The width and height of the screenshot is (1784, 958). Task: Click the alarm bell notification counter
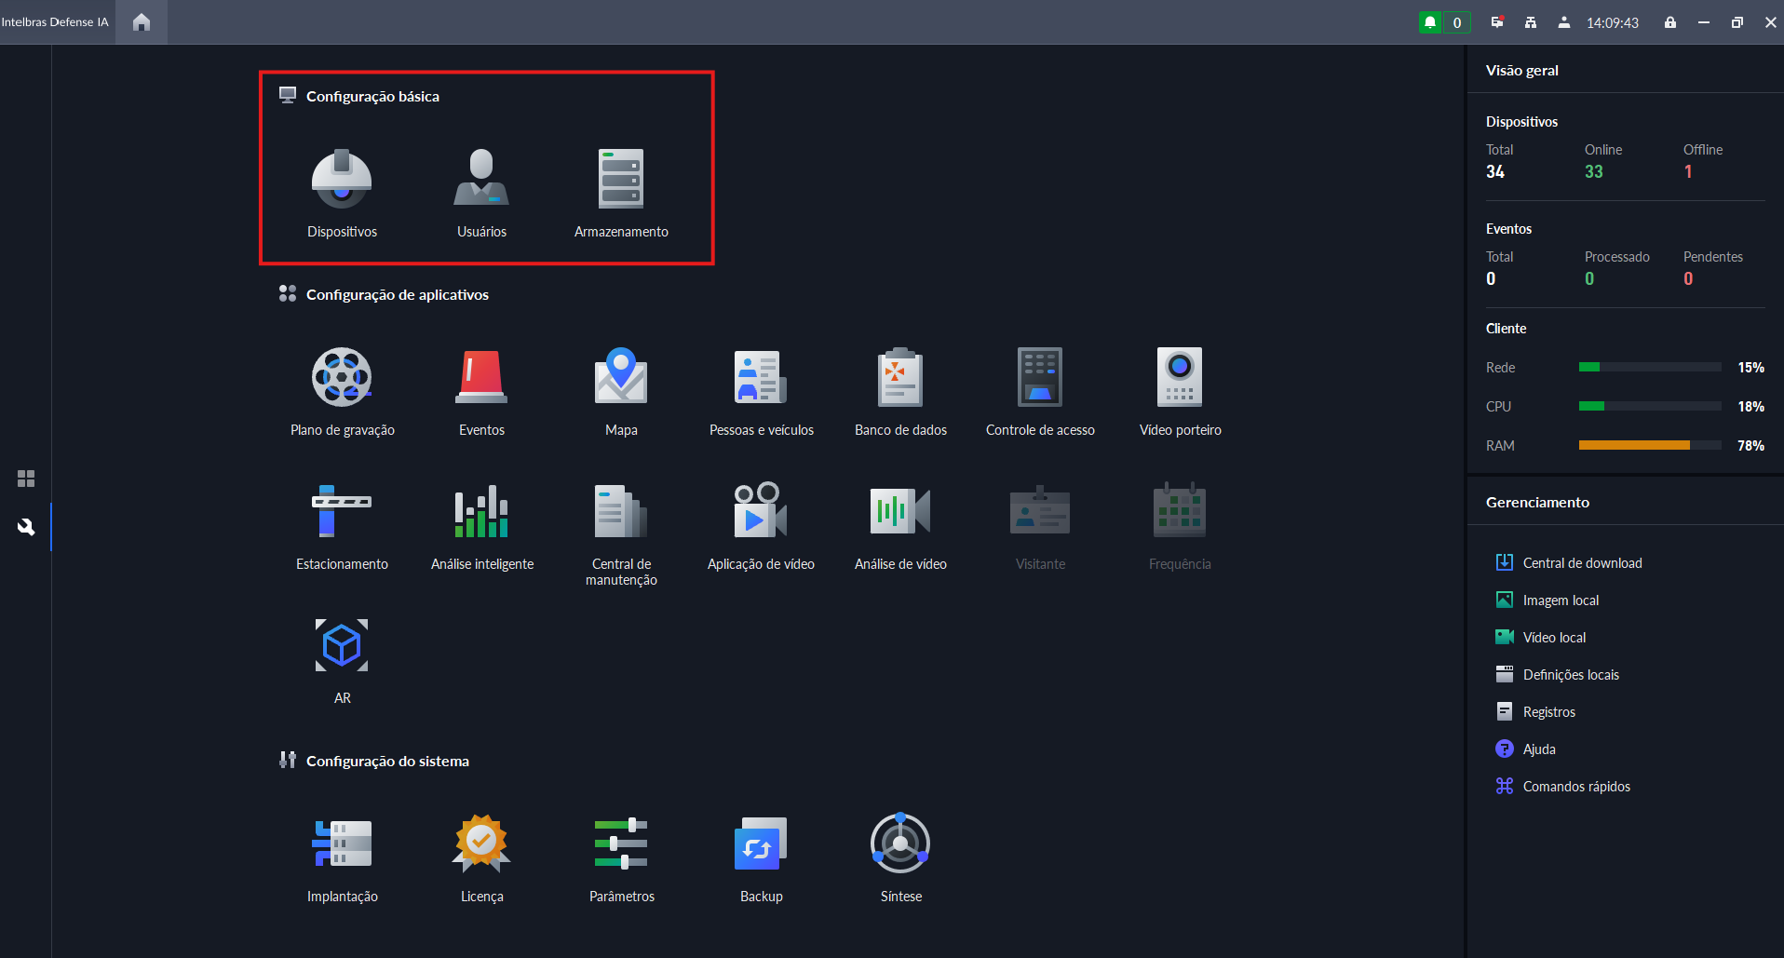1443,22
